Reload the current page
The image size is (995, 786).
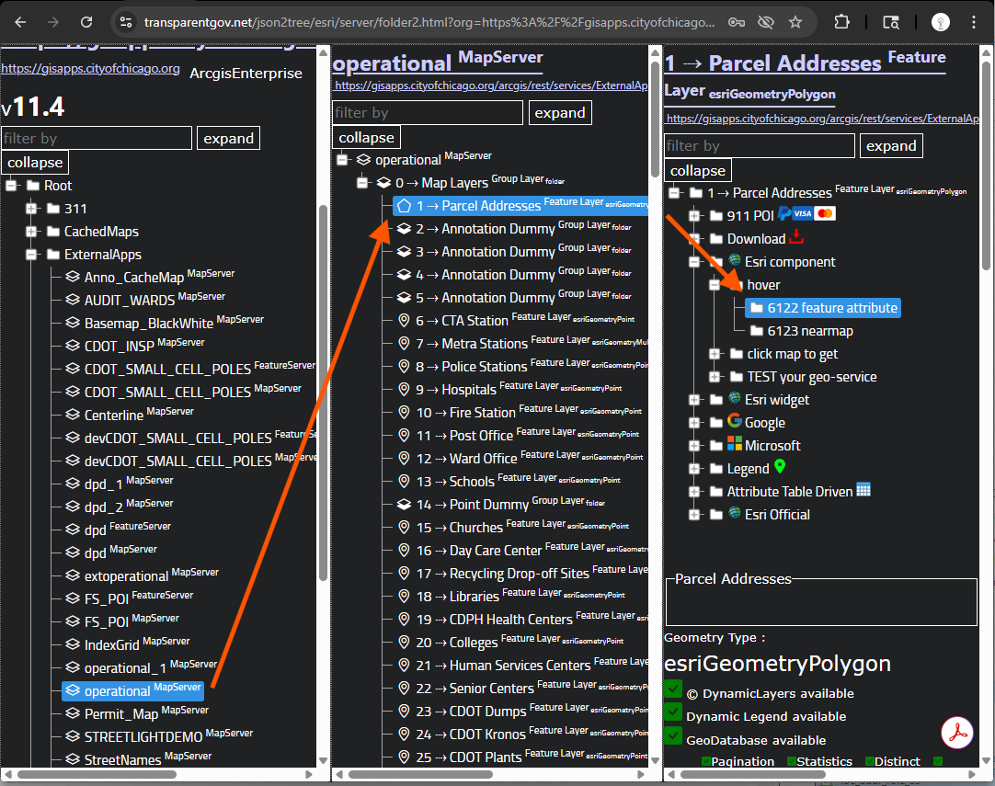pyautogui.click(x=86, y=22)
